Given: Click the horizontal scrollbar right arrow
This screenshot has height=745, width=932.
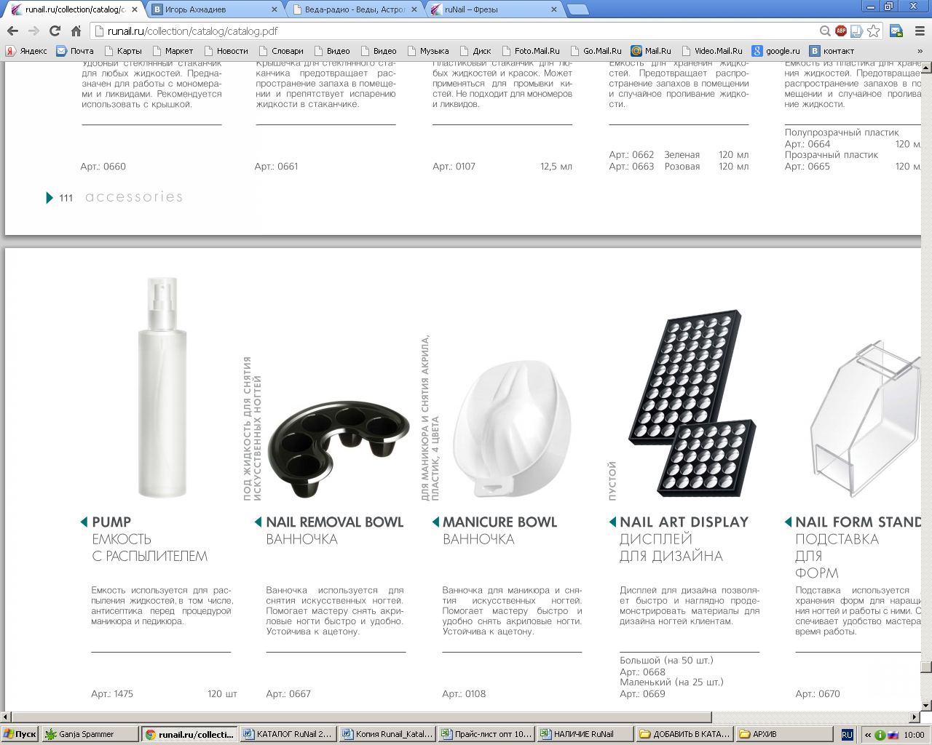Looking at the screenshot, I should (x=915, y=717).
